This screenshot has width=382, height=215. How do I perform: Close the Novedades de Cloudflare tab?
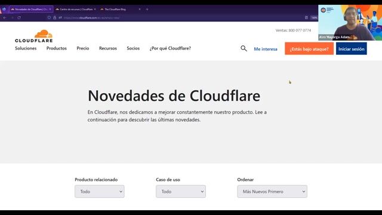(50, 10)
